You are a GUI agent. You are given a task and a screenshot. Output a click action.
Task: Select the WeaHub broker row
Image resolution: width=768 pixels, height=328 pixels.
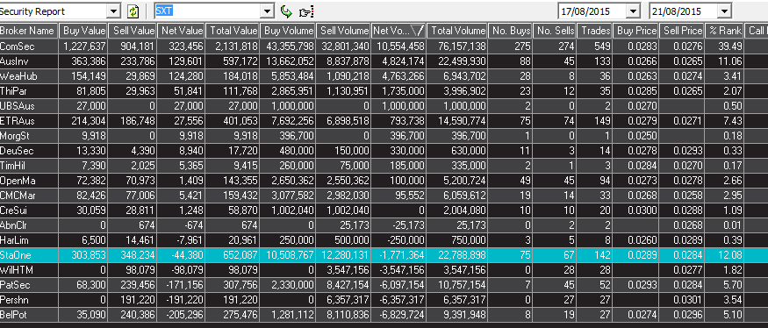click(x=384, y=76)
